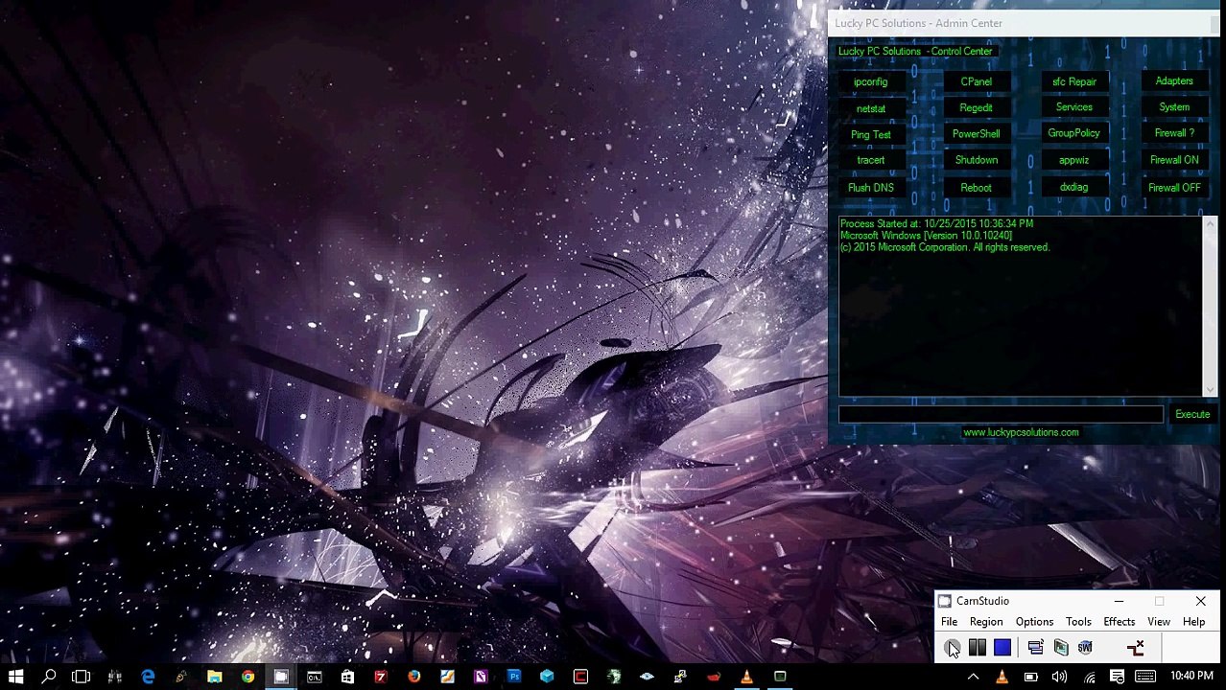Click the VLC cone tray icon
The image size is (1226, 690).
pyautogui.click(x=1002, y=677)
